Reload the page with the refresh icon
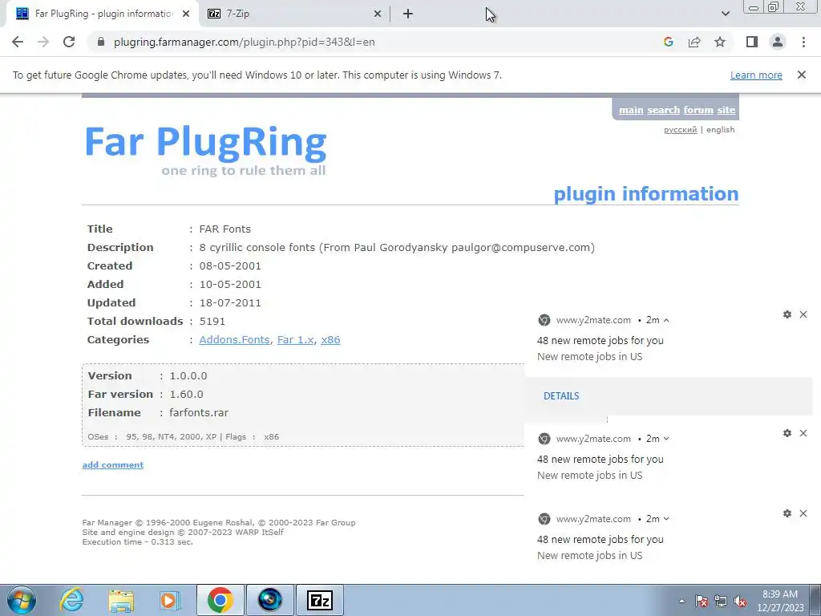The height and width of the screenshot is (616, 821). [69, 42]
